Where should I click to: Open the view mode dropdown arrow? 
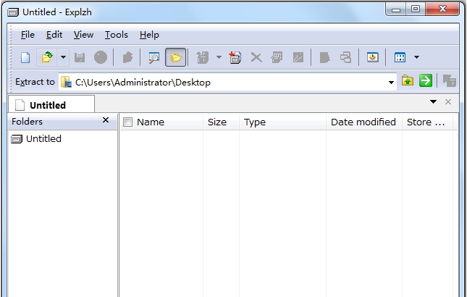[x=416, y=57]
